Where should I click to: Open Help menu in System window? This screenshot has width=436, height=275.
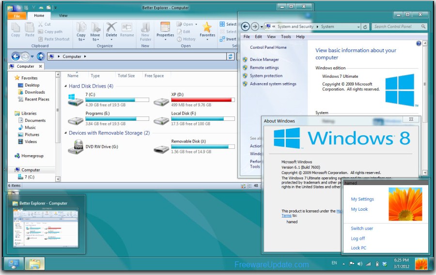[x=300, y=36]
